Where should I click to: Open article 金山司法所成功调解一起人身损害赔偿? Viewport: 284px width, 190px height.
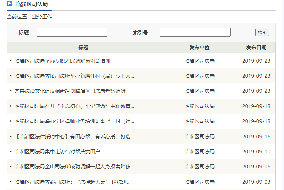point(74,166)
